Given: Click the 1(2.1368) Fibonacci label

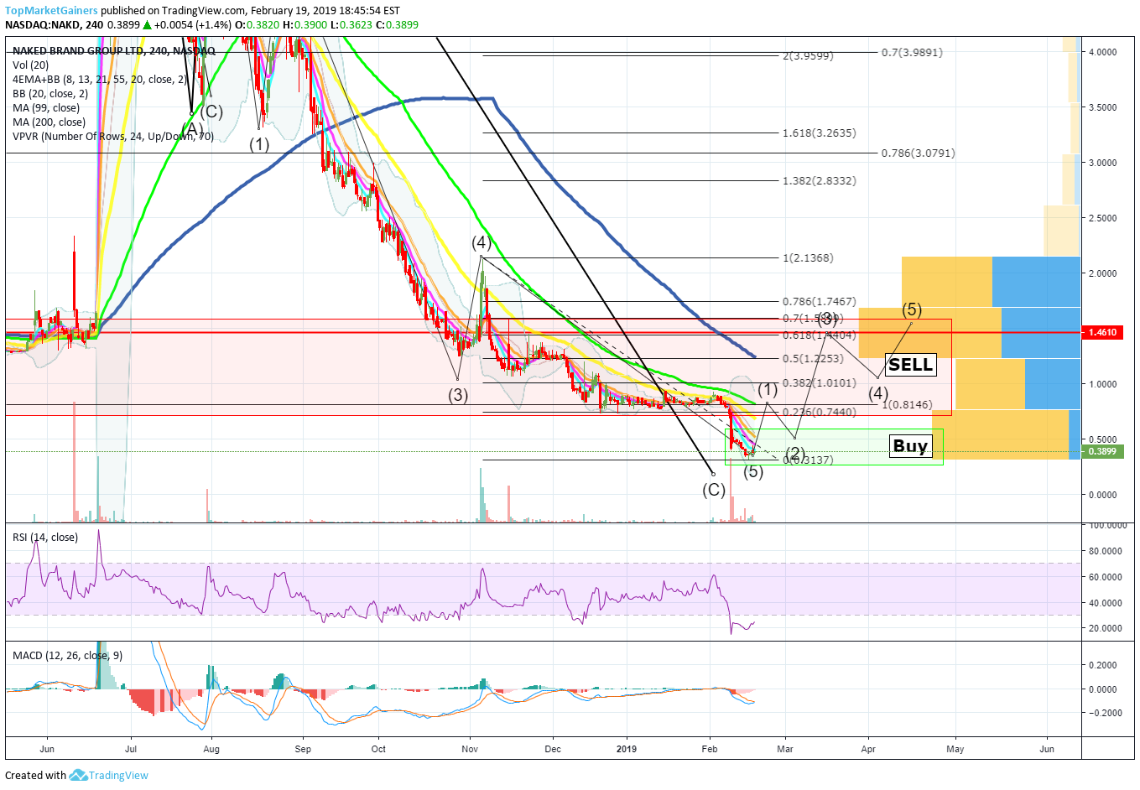Looking at the screenshot, I should (808, 257).
